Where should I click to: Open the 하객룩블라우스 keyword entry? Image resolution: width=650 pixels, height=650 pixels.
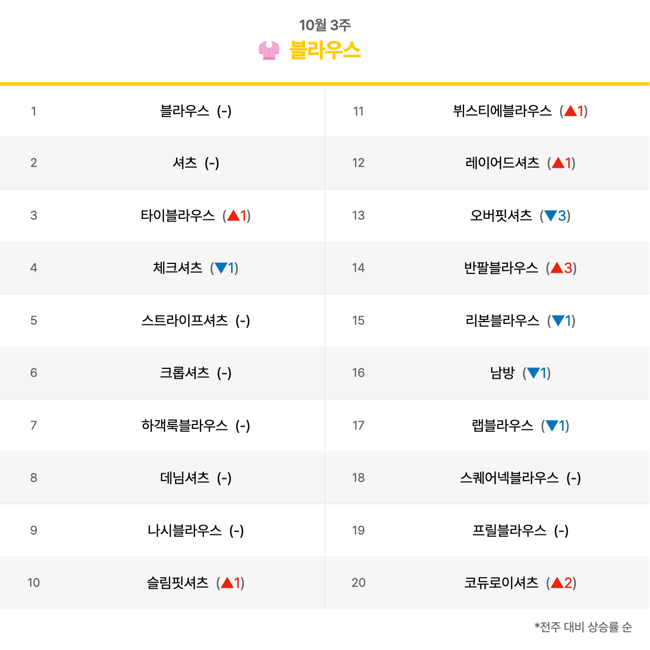(184, 426)
